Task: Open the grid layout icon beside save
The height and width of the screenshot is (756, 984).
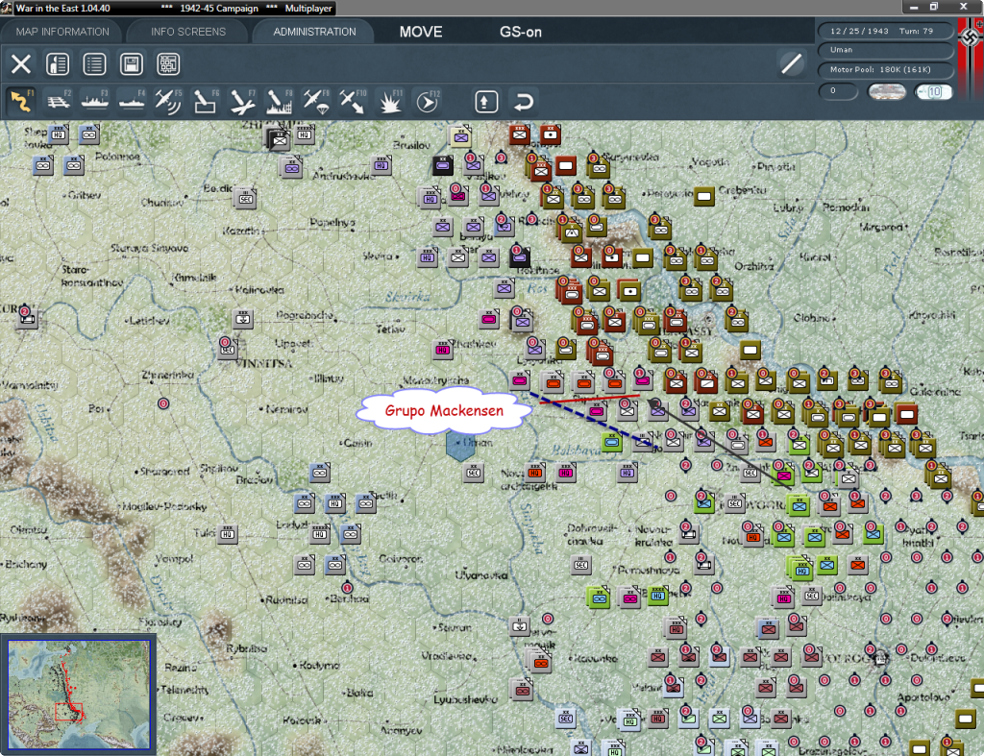Action: pos(168,64)
